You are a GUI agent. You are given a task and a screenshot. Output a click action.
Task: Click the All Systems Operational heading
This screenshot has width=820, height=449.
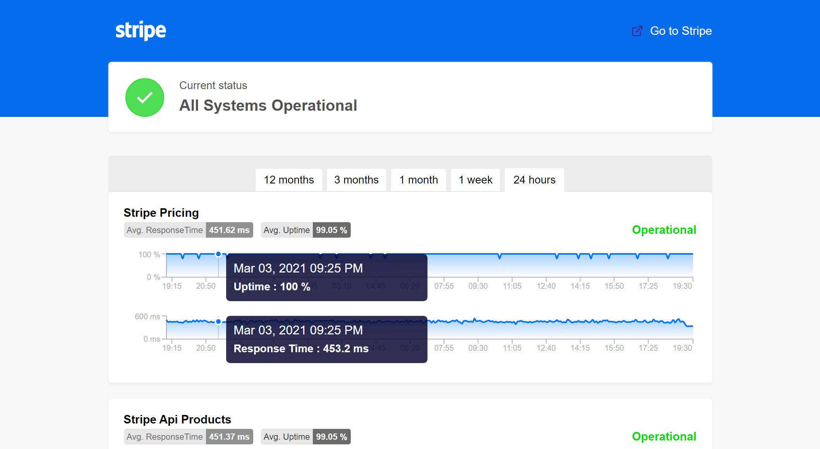point(268,106)
